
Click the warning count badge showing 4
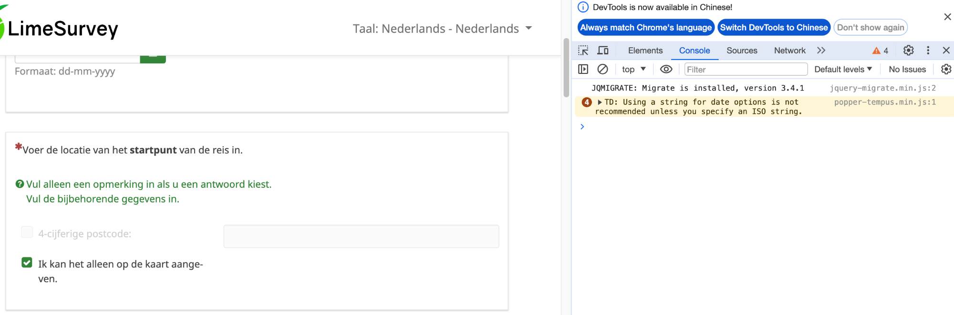[x=880, y=51]
